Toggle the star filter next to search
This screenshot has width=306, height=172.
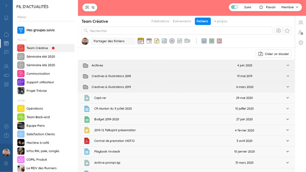pyautogui.click(x=287, y=31)
